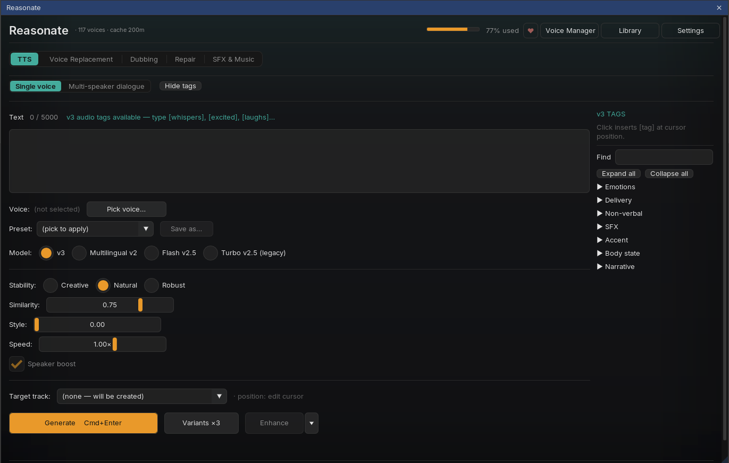Image resolution: width=729 pixels, height=463 pixels.
Task: Click the Find tags search field
Action: [664, 157]
